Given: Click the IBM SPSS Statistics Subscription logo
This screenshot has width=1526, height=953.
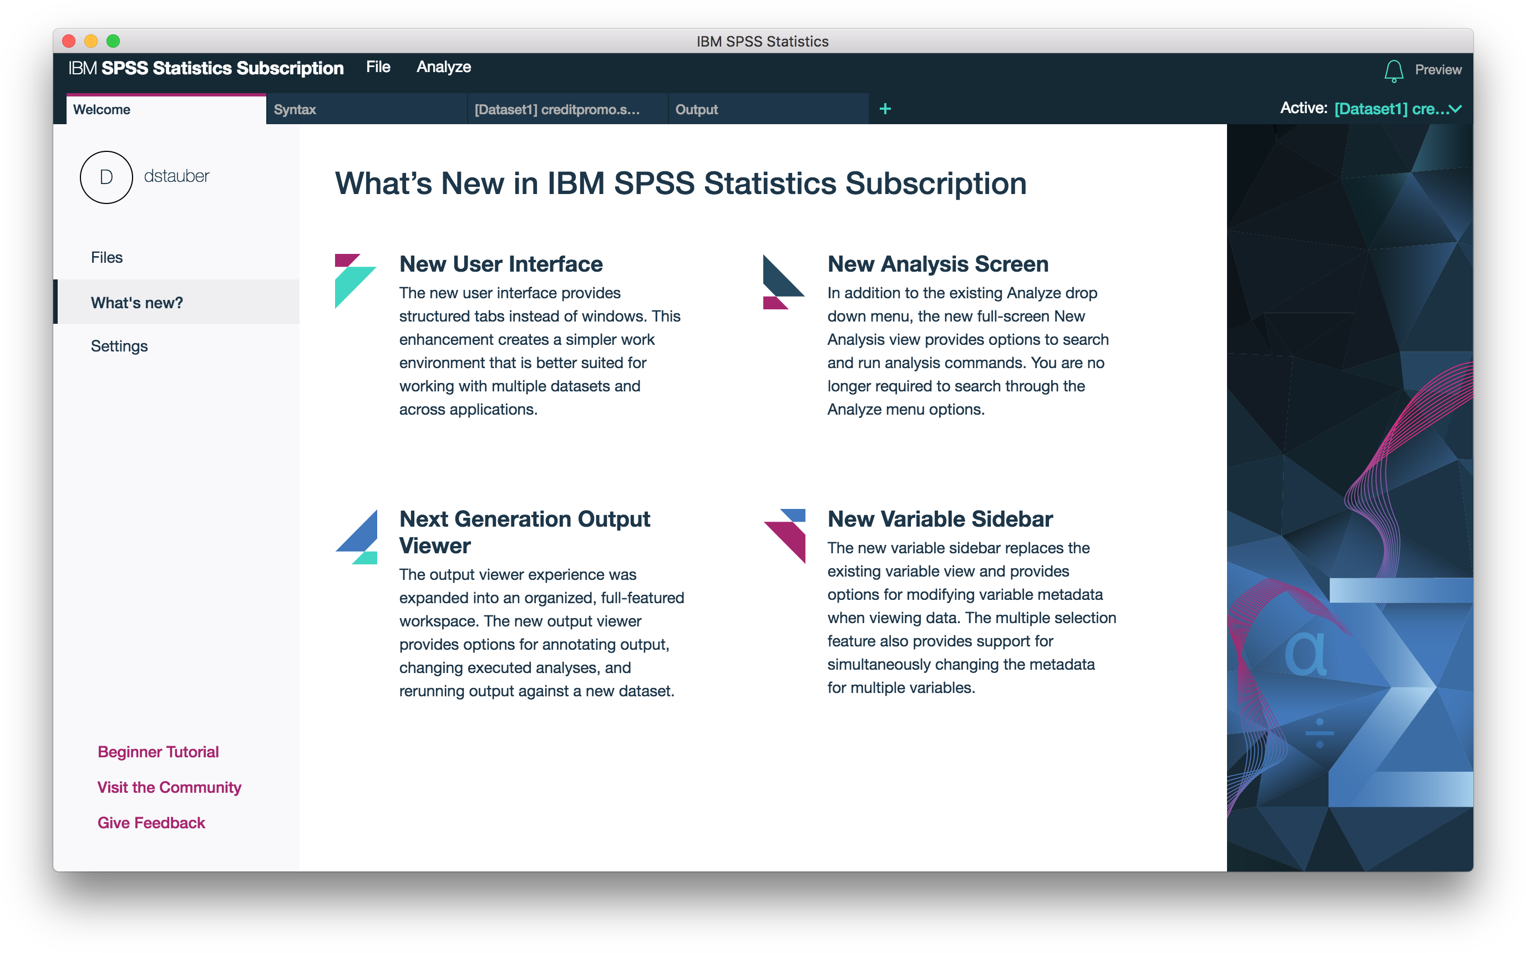Looking at the screenshot, I should point(206,68).
